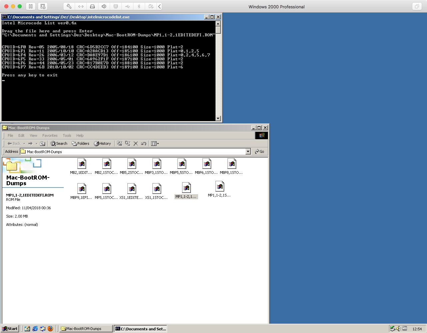This screenshot has width=427, height=333.
Task: Expand the Forward history dropdown arrow
Action: coord(36,143)
